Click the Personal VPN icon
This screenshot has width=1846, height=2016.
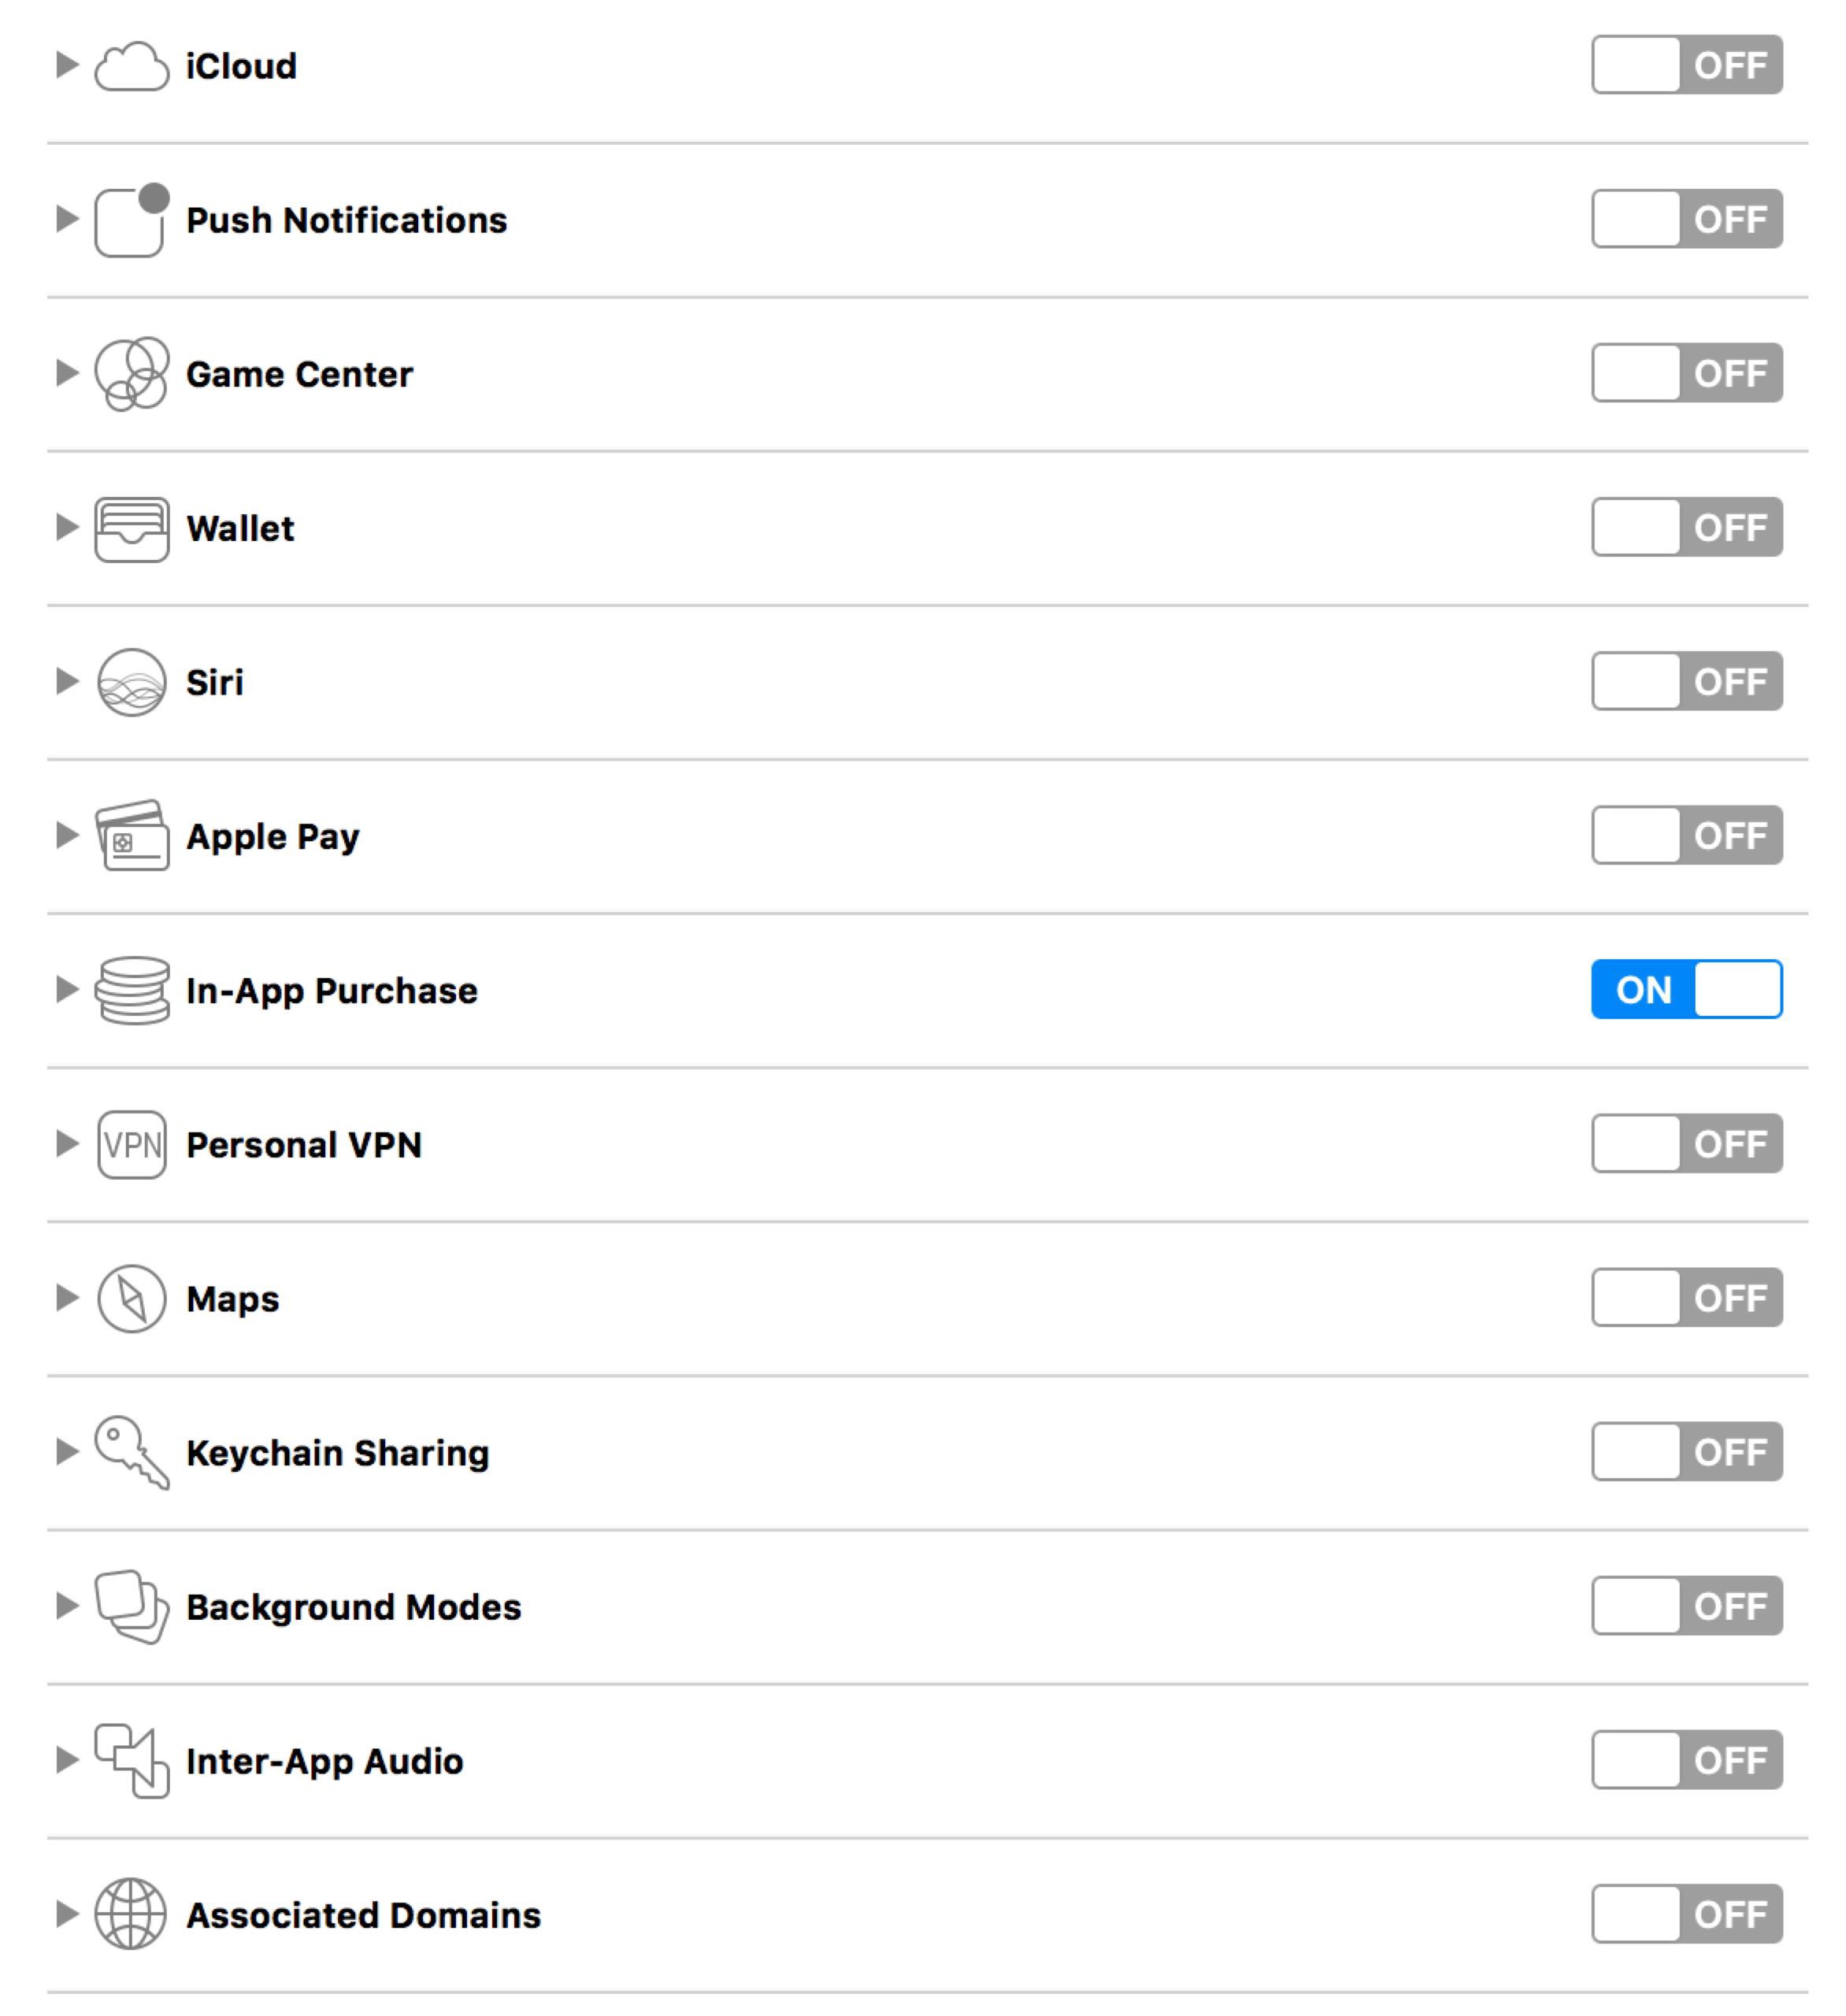tap(131, 1144)
